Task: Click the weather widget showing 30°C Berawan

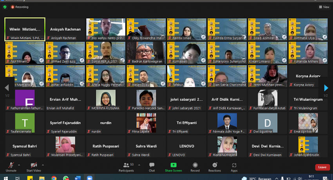Action: pos(256,178)
